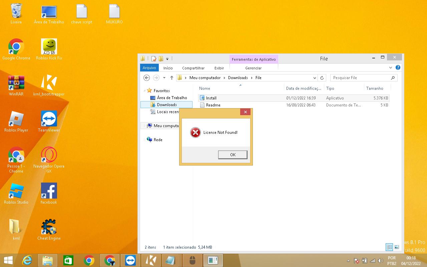Close the error dialog with the red X
This screenshot has width=427, height=267.
[245, 112]
